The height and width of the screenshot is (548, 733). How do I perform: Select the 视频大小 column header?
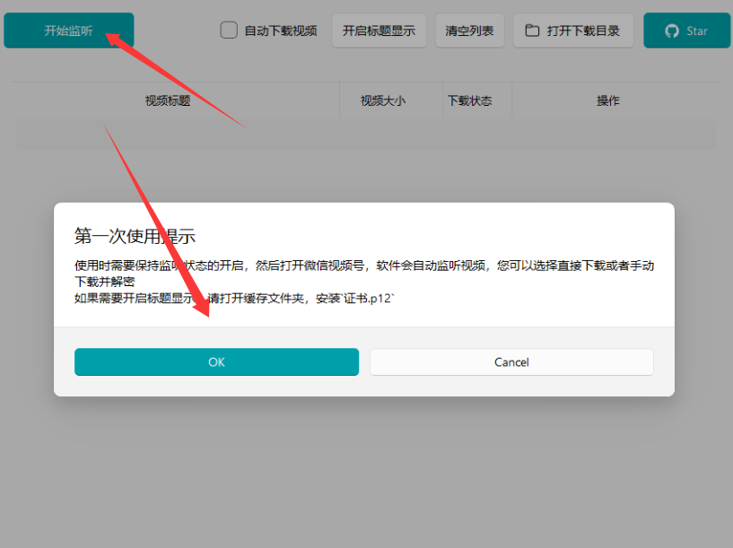click(x=383, y=100)
